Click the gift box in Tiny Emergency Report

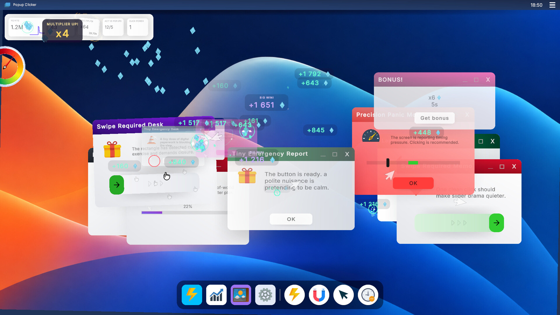(247, 176)
